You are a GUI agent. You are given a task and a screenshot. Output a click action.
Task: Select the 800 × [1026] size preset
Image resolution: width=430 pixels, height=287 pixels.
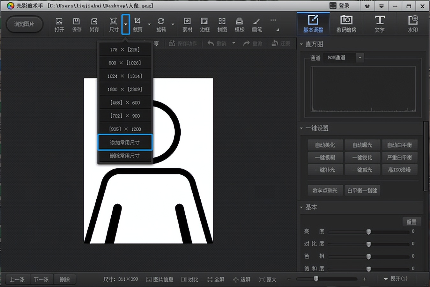(125, 63)
